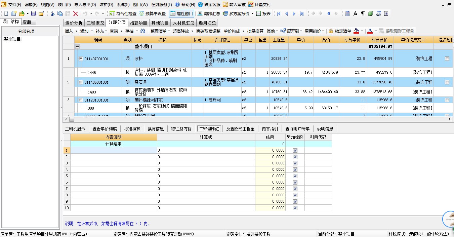Click the print-preview icon beside the green cube
Viewport: 454px width, 237px height.
[378, 13]
